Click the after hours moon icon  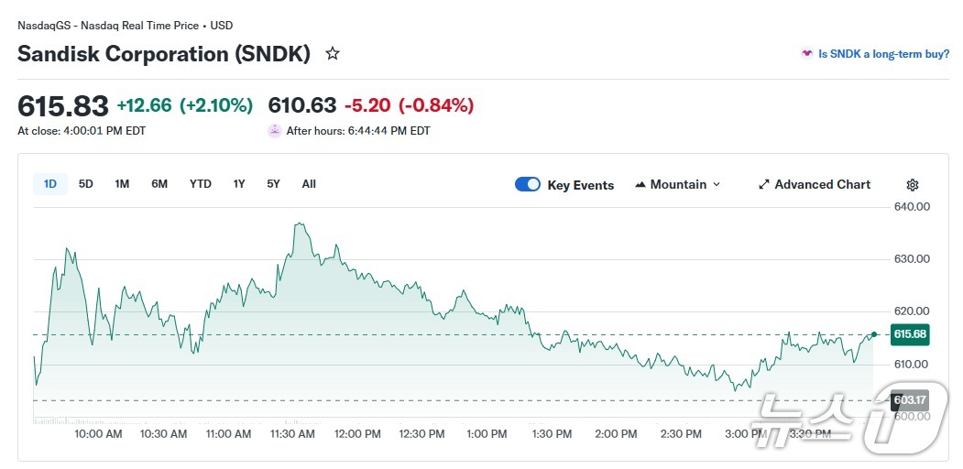274,131
